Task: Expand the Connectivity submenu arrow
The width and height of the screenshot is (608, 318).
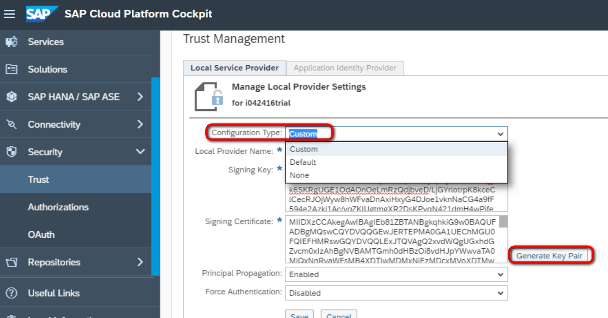Action: pos(140,124)
